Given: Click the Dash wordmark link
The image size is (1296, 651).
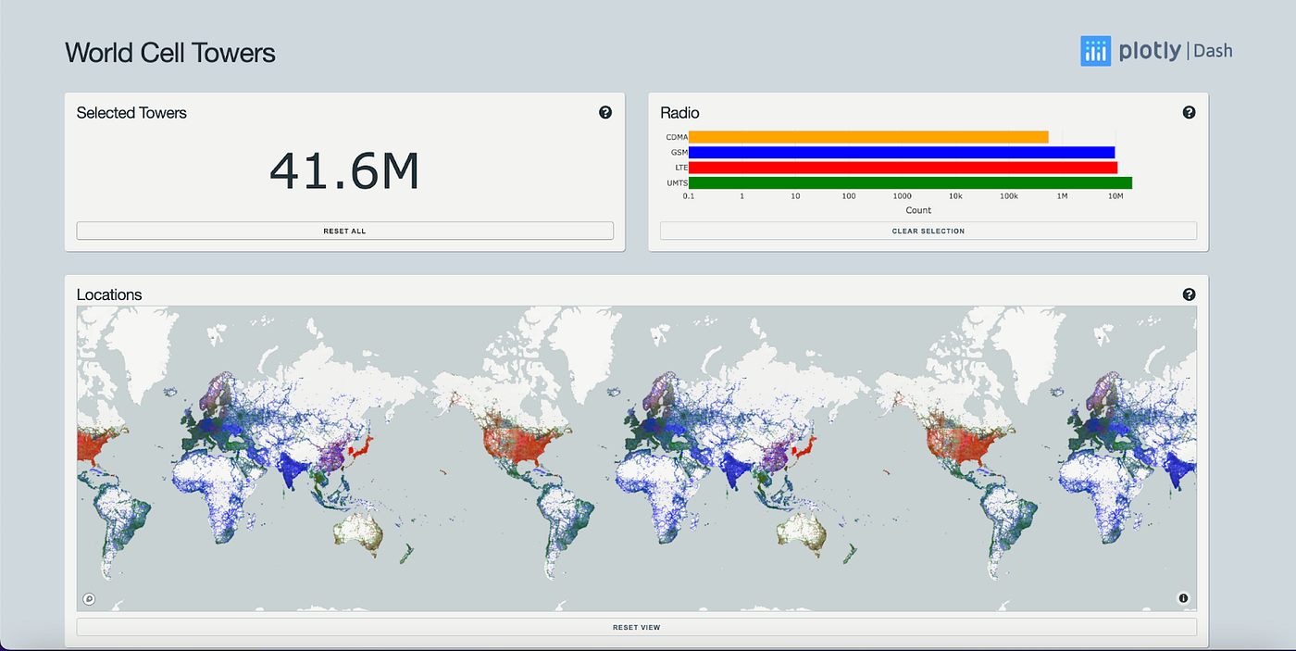Looking at the screenshot, I should pos(1214,51).
